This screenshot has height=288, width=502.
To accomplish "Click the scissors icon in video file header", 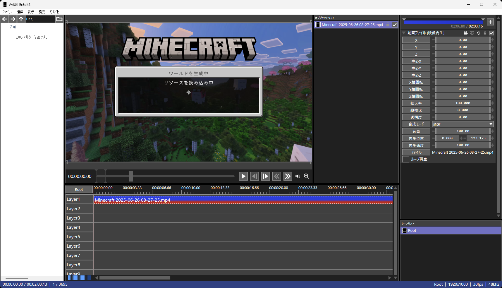I will 472,33.
